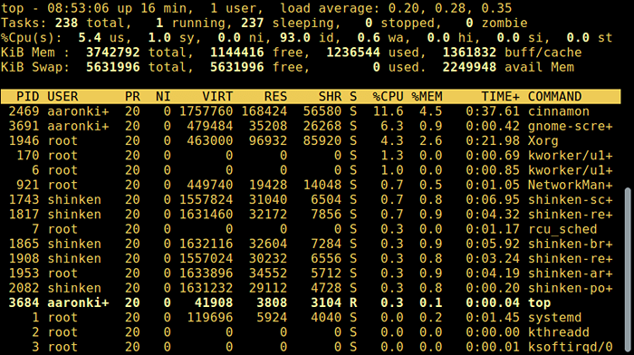Click the ksoftirqd/0 process entry

click(570, 347)
